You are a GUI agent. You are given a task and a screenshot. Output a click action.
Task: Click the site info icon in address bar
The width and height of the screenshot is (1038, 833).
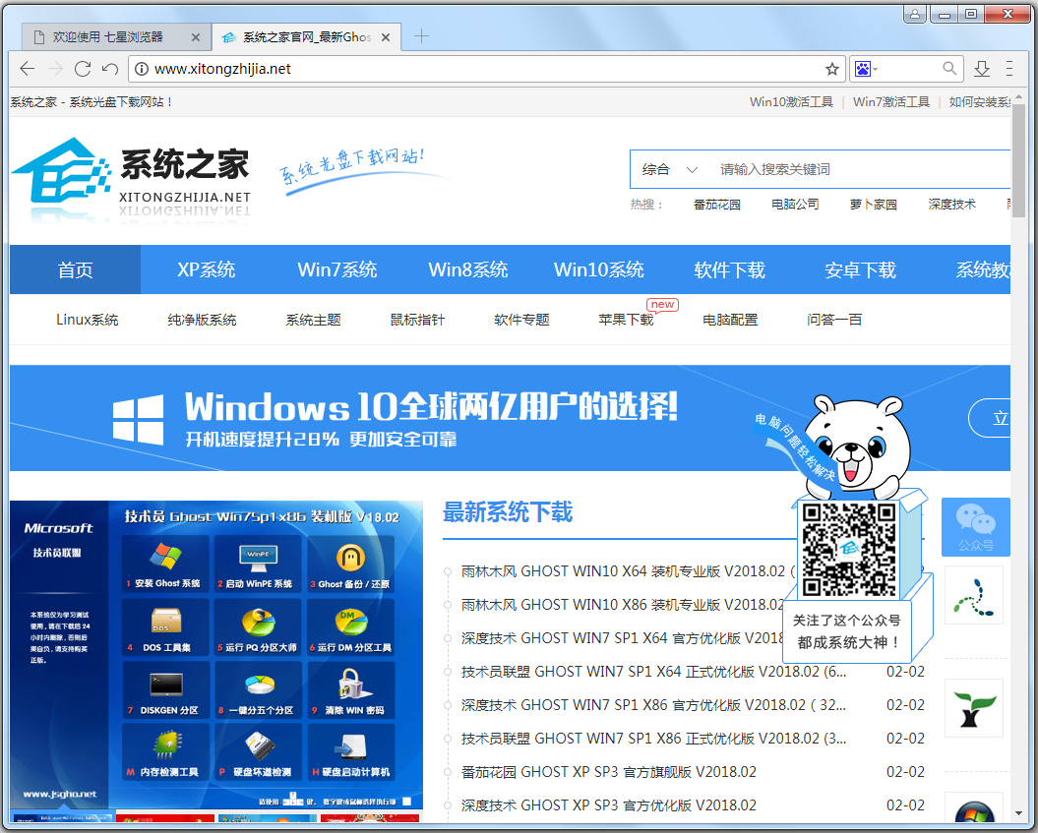[141, 69]
